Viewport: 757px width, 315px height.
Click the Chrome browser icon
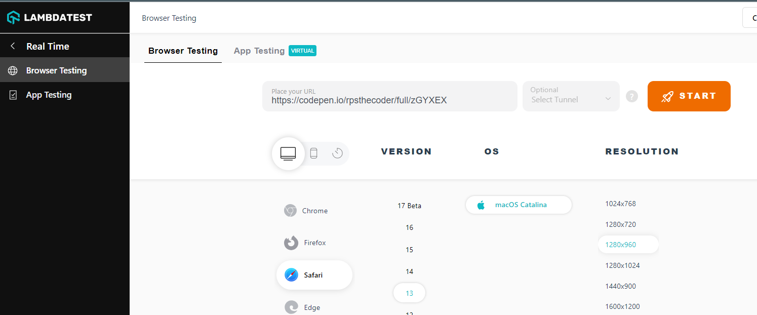pyautogui.click(x=290, y=211)
